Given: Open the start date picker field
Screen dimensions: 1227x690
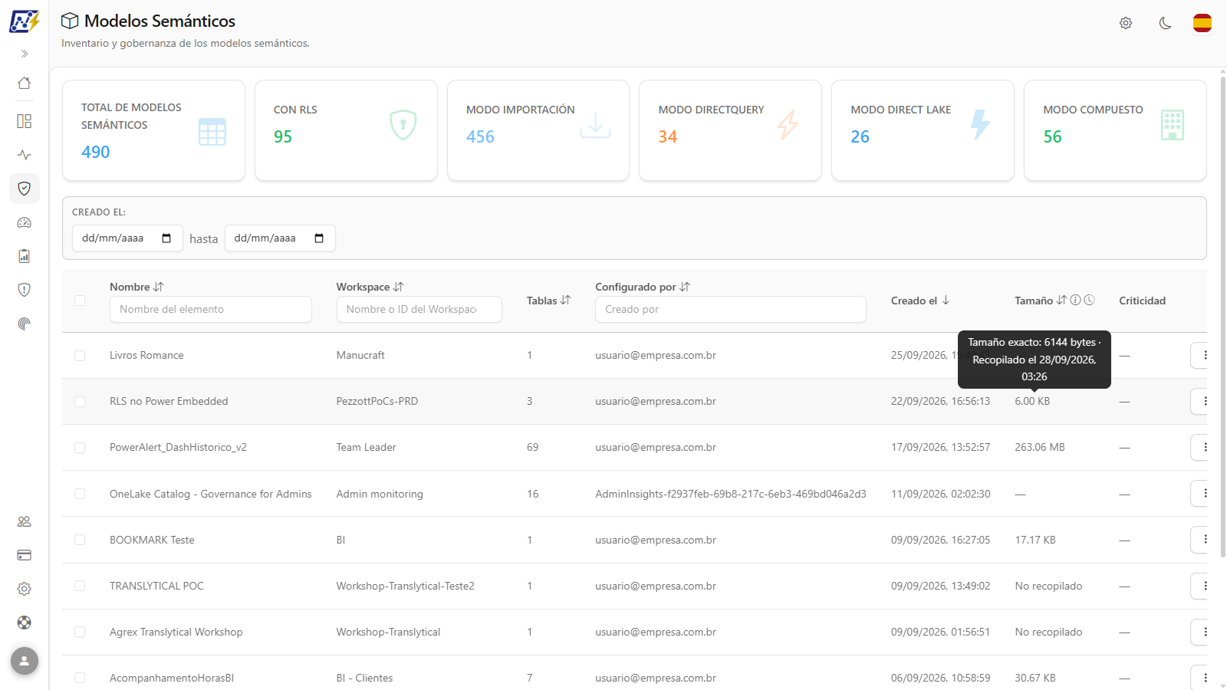Looking at the screenshot, I should click(x=127, y=238).
